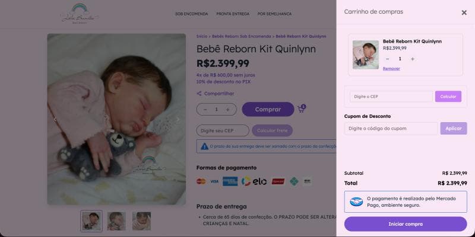The image size is (475, 237).
Task: Apply the coupon with Aplicar button
Action: click(x=453, y=128)
